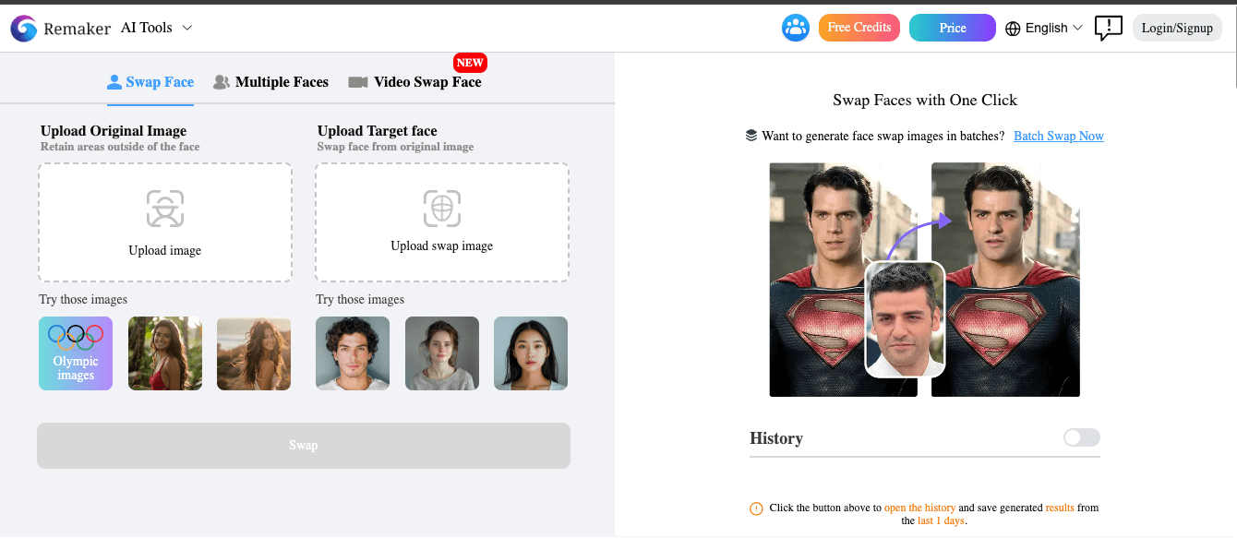The height and width of the screenshot is (550, 1237).
Task: Click the layers icon beside batch prompt
Action: [x=751, y=136]
